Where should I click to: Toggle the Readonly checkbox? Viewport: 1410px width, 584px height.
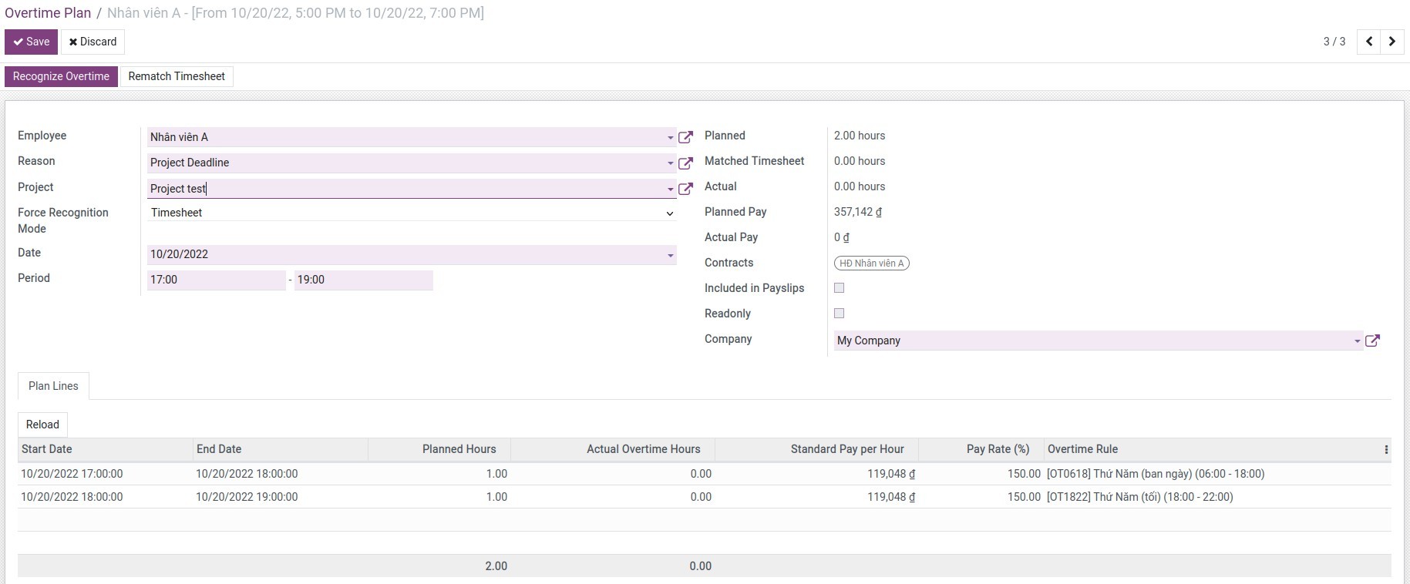point(840,314)
